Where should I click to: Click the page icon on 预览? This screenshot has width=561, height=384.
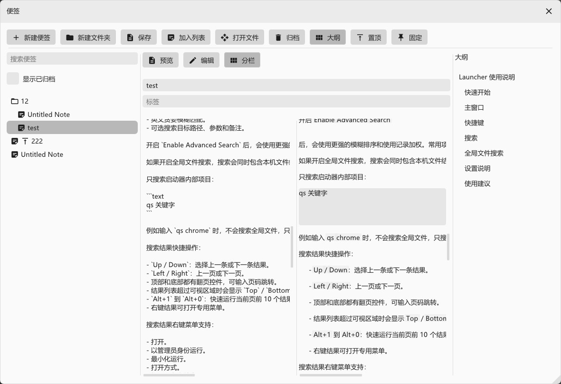tap(152, 60)
